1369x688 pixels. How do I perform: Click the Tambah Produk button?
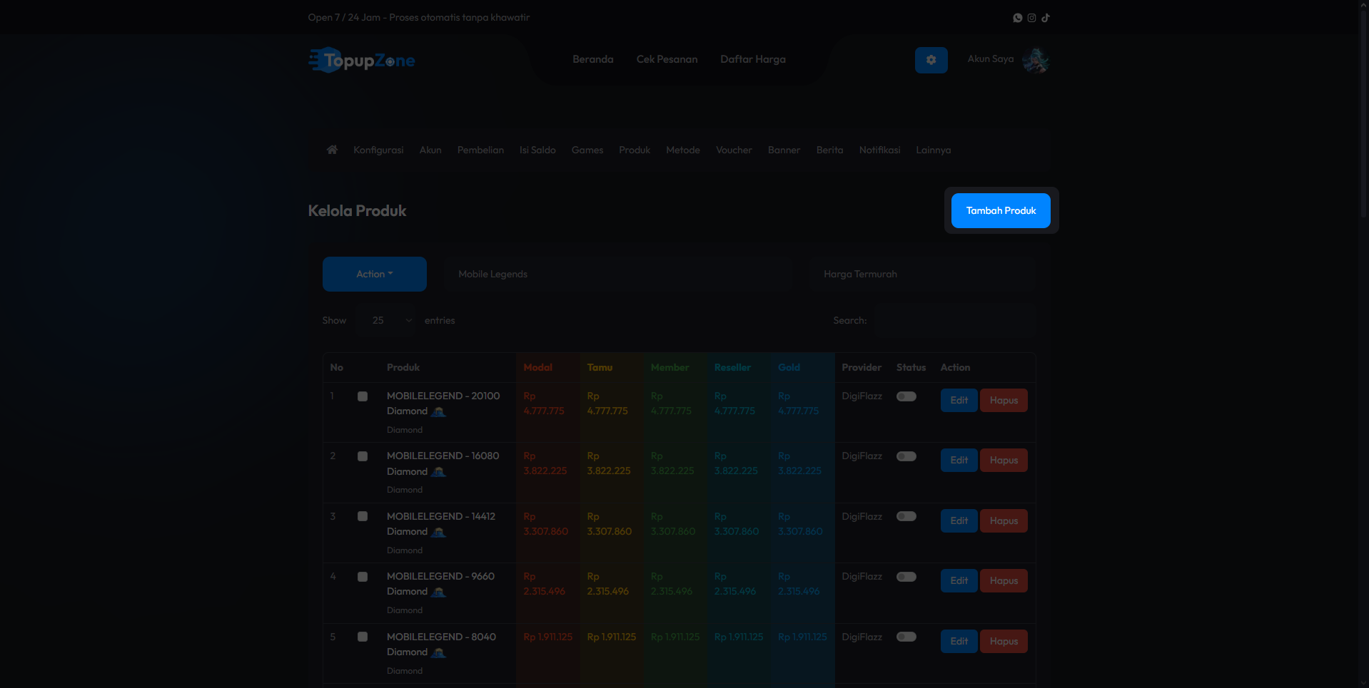(1001, 210)
